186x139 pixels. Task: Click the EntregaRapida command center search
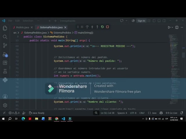(x=88, y=21)
